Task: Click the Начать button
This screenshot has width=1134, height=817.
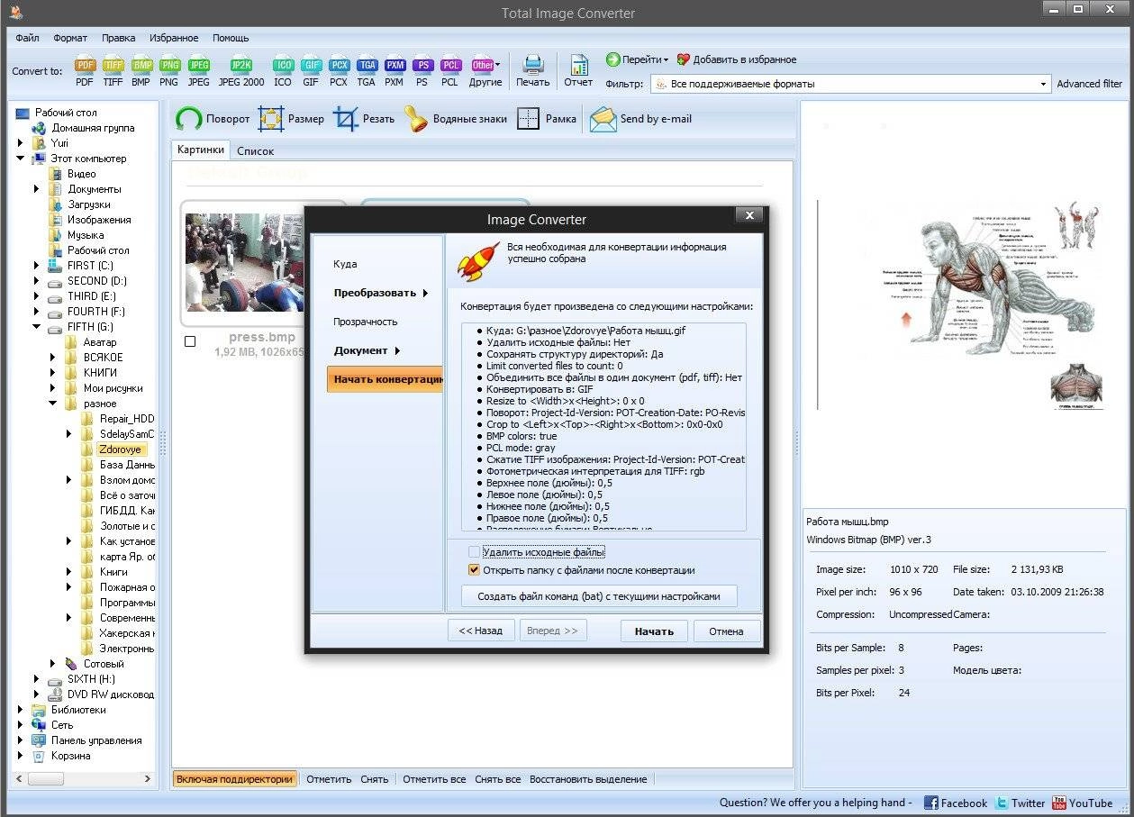Action: click(654, 631)
